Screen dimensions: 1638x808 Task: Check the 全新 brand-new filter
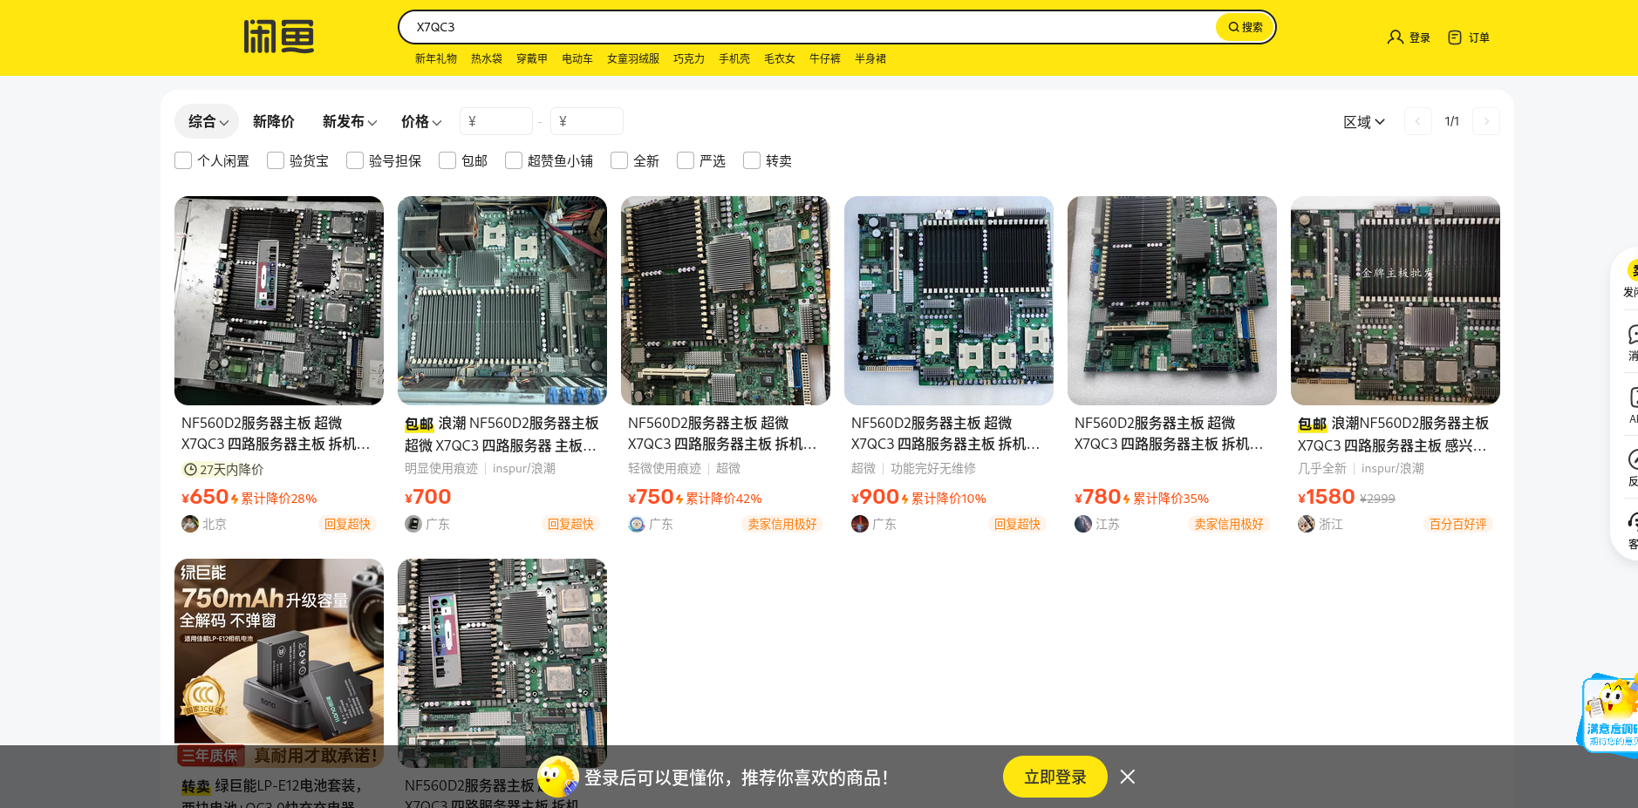coord(619,160)
